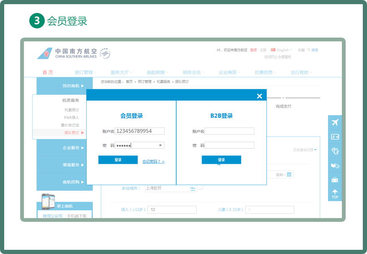
Task: Close the login dialog
Action: click(259, 96)
